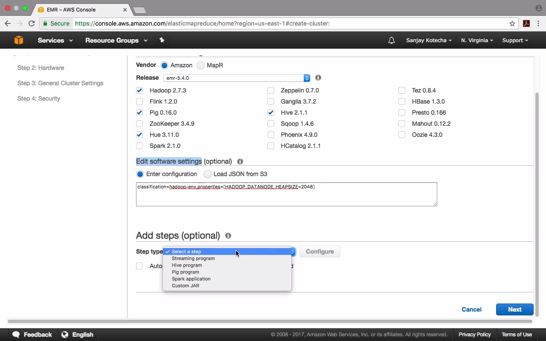Click the info icon next to Release
Screen dimensions: 546x341
click(318, 78)
